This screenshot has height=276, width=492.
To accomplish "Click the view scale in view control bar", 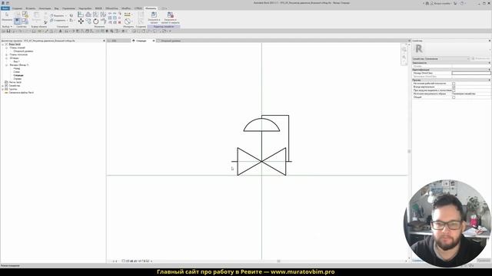I will tap(115, 261).
